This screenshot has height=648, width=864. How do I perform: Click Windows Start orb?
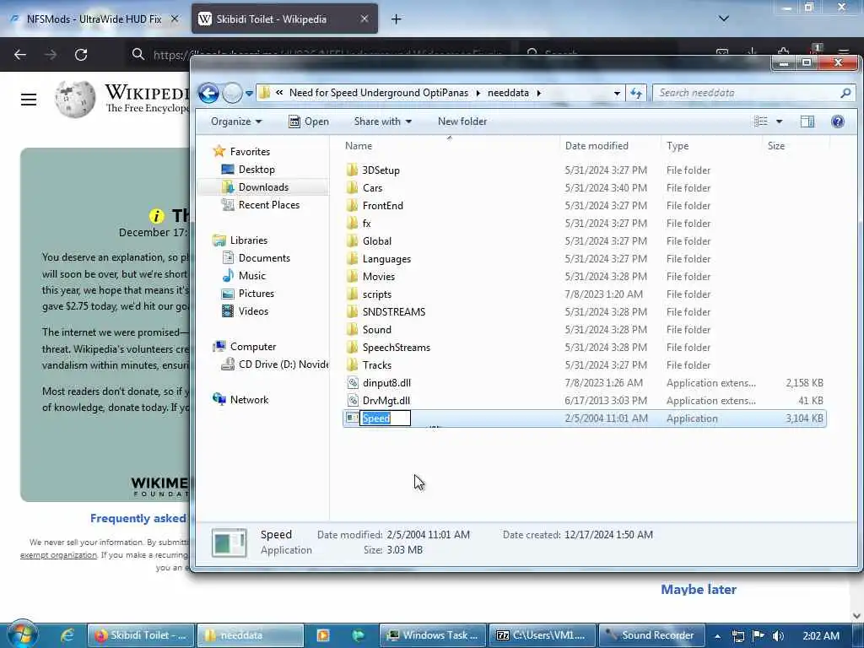point(21,634)
